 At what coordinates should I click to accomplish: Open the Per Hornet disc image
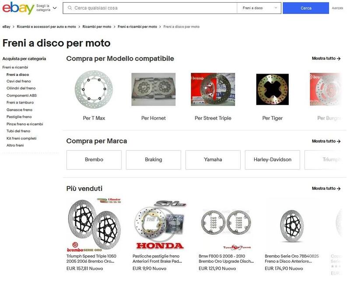(x=154, y=89)
